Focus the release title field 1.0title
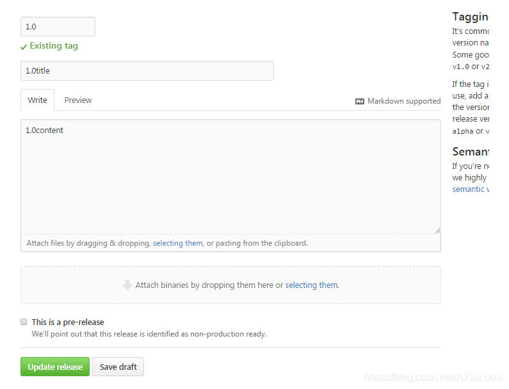The image size is (509, 389). point(147,71)
